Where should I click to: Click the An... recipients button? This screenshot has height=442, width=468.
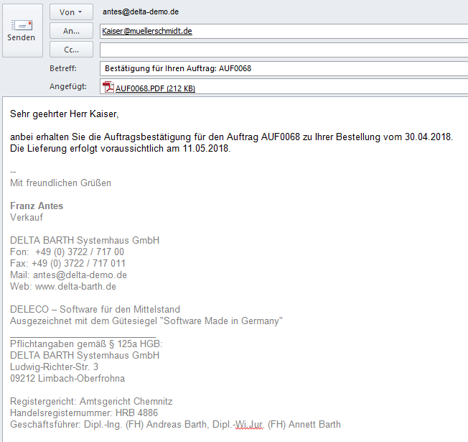pos(71,31)
